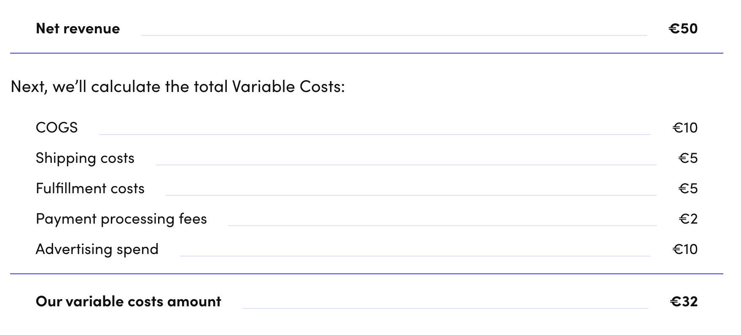Click the leader line after Payment processing fees
The width and height of the screenshot is (741, 335).
pyautogui.click(x=443, y=226)
